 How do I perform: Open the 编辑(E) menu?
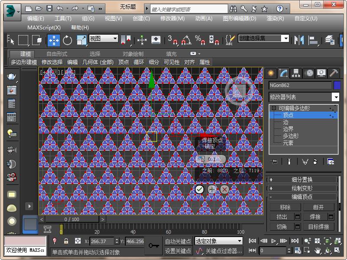tap(36, 19)
